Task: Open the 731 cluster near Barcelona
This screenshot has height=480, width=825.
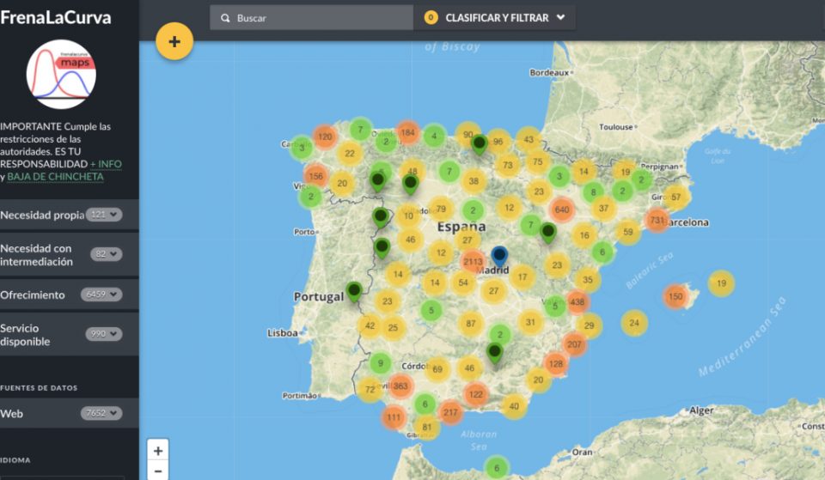Action: 657,220
